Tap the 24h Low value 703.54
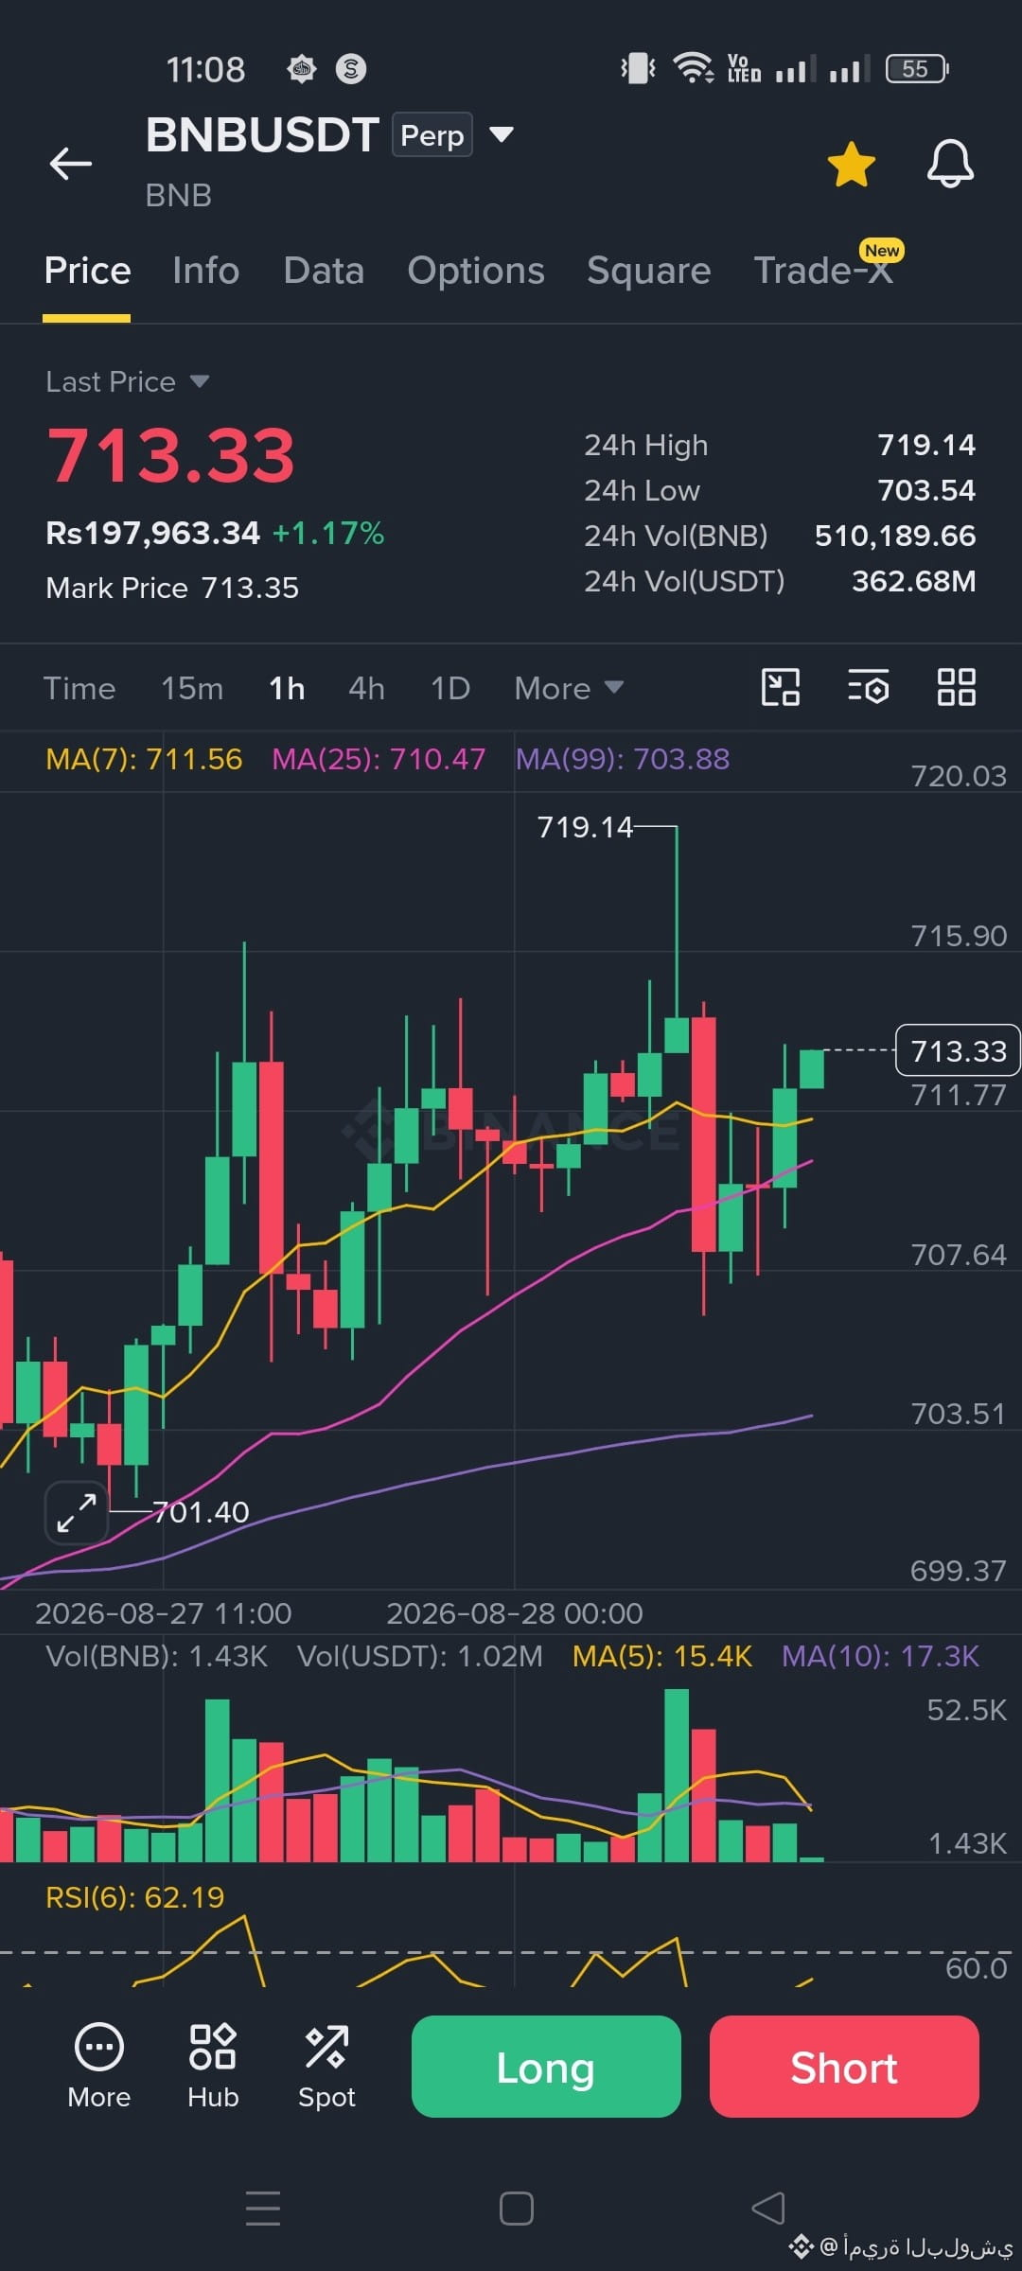 (x=926, y=490)
